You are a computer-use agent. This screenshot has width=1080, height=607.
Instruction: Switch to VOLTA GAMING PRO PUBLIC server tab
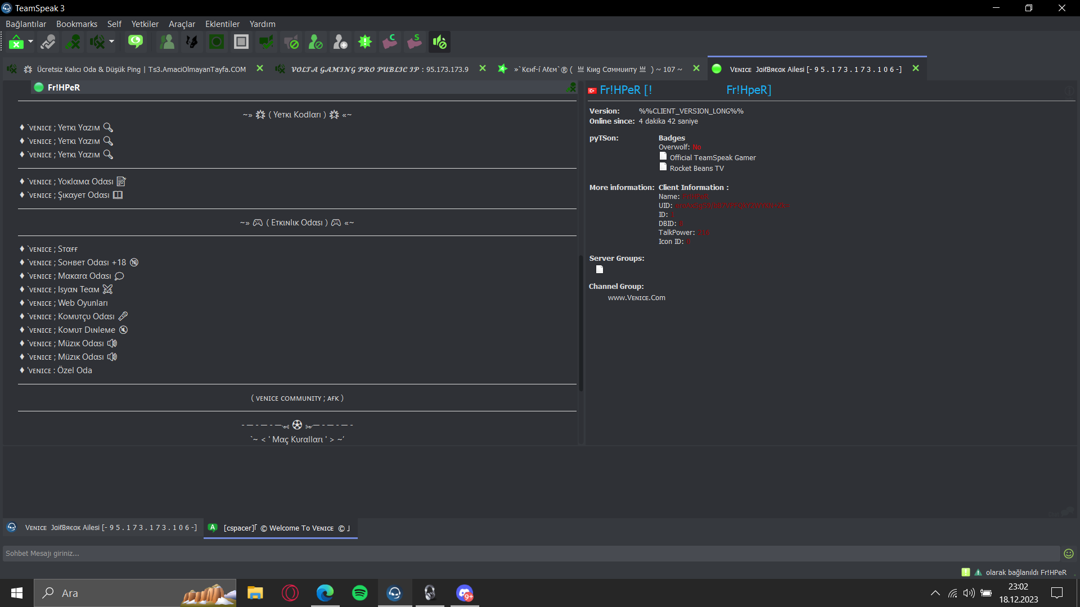click(x=380, y=69)
